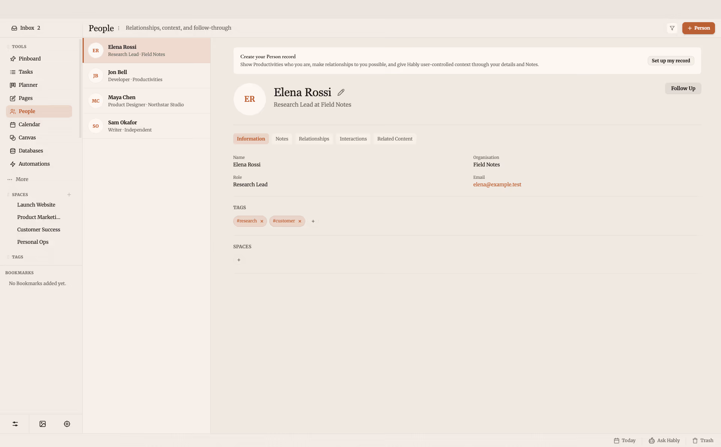Collapse the SPACES sidebar section

click(20, 195)
